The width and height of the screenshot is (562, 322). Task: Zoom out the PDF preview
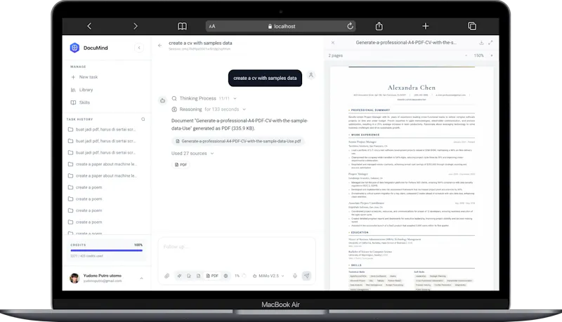(466, 55)
